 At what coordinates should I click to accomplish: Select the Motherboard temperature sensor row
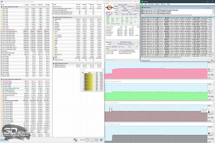coord(77,19)
